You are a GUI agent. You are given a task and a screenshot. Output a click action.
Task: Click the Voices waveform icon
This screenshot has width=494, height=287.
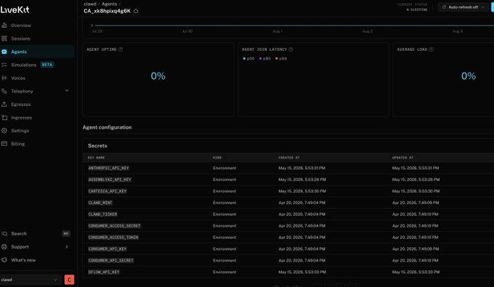coord(4,78)
